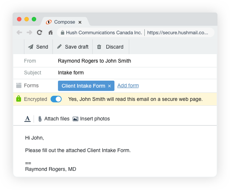Viewport: 230px width, 190px height.
Task: Click the browser back arrow
Action: [x=19, y=32]
